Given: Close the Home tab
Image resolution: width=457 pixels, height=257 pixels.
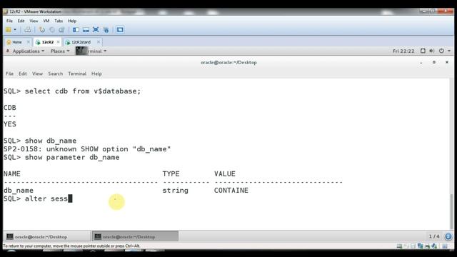Looking at the screenshot, I should click(x=29, y=42).
